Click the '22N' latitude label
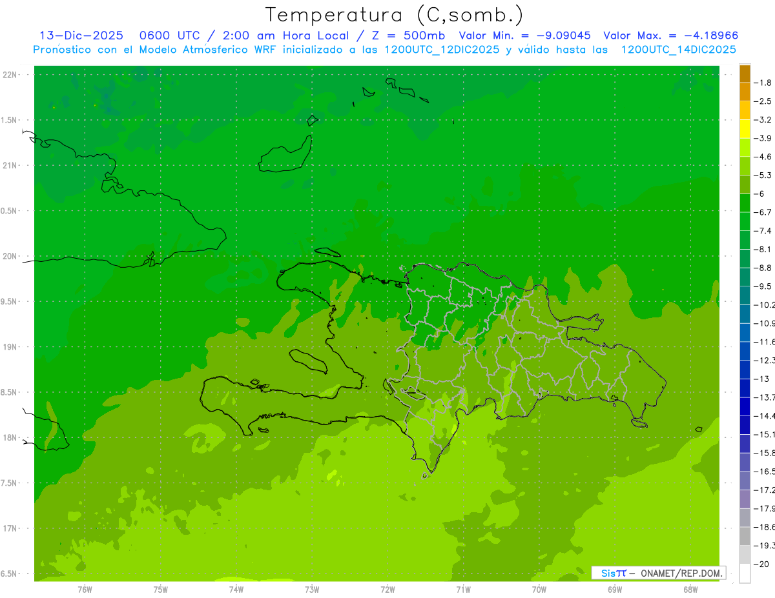The width and height of the screenshot is (775, 598). [x=10, y=75]
